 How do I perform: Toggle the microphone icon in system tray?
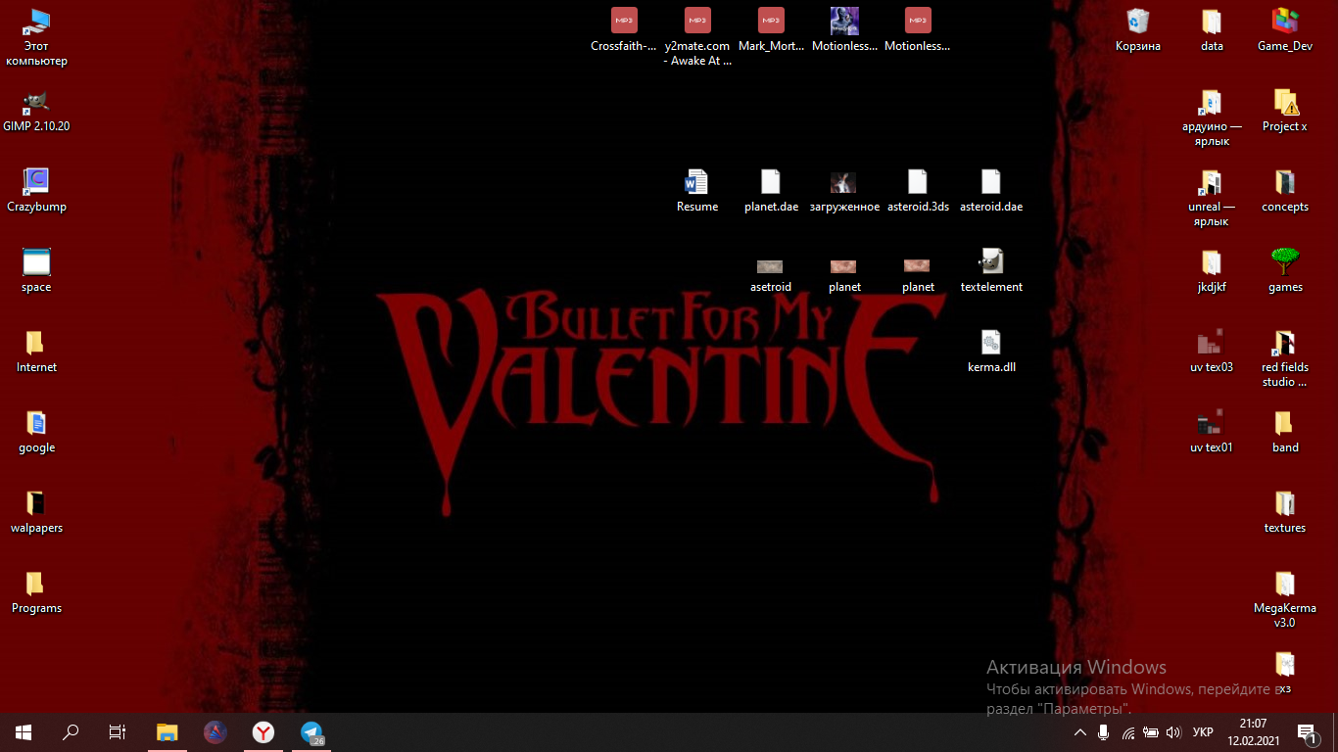[1104, 732]
